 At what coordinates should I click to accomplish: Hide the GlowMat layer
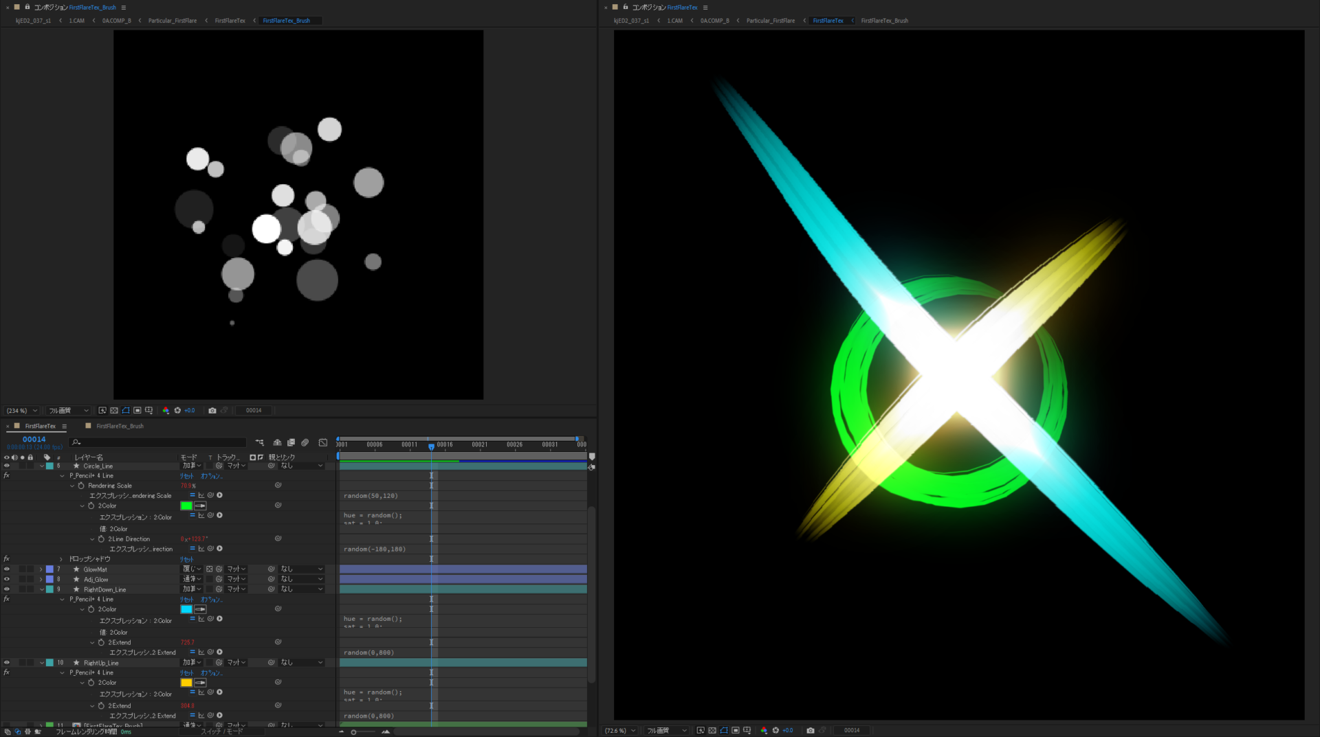[x=7, y=569]
